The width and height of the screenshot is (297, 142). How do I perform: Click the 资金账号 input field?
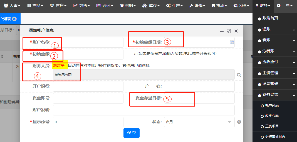[88, 98]
